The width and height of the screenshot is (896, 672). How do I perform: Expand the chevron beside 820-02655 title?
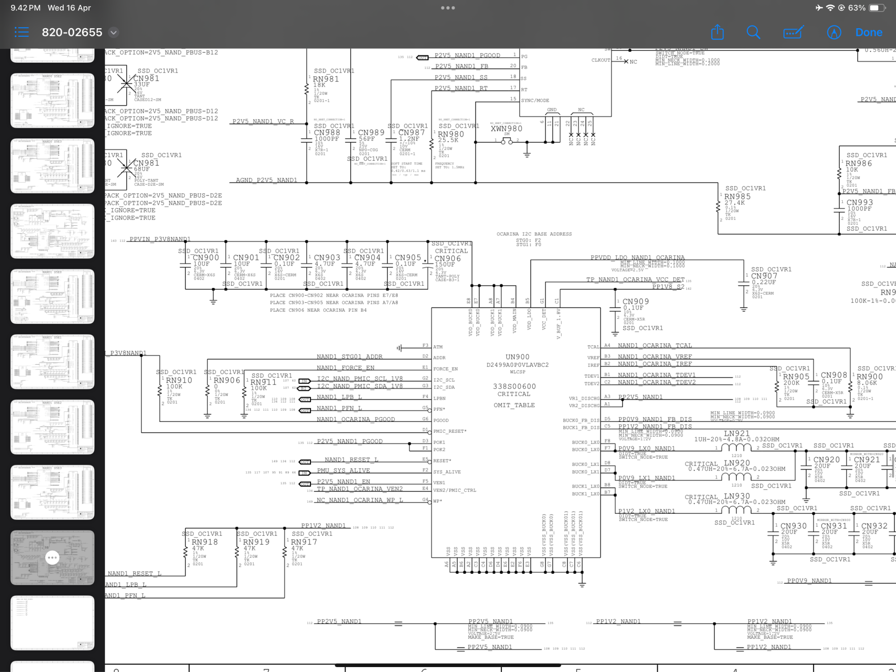(114, 32)
